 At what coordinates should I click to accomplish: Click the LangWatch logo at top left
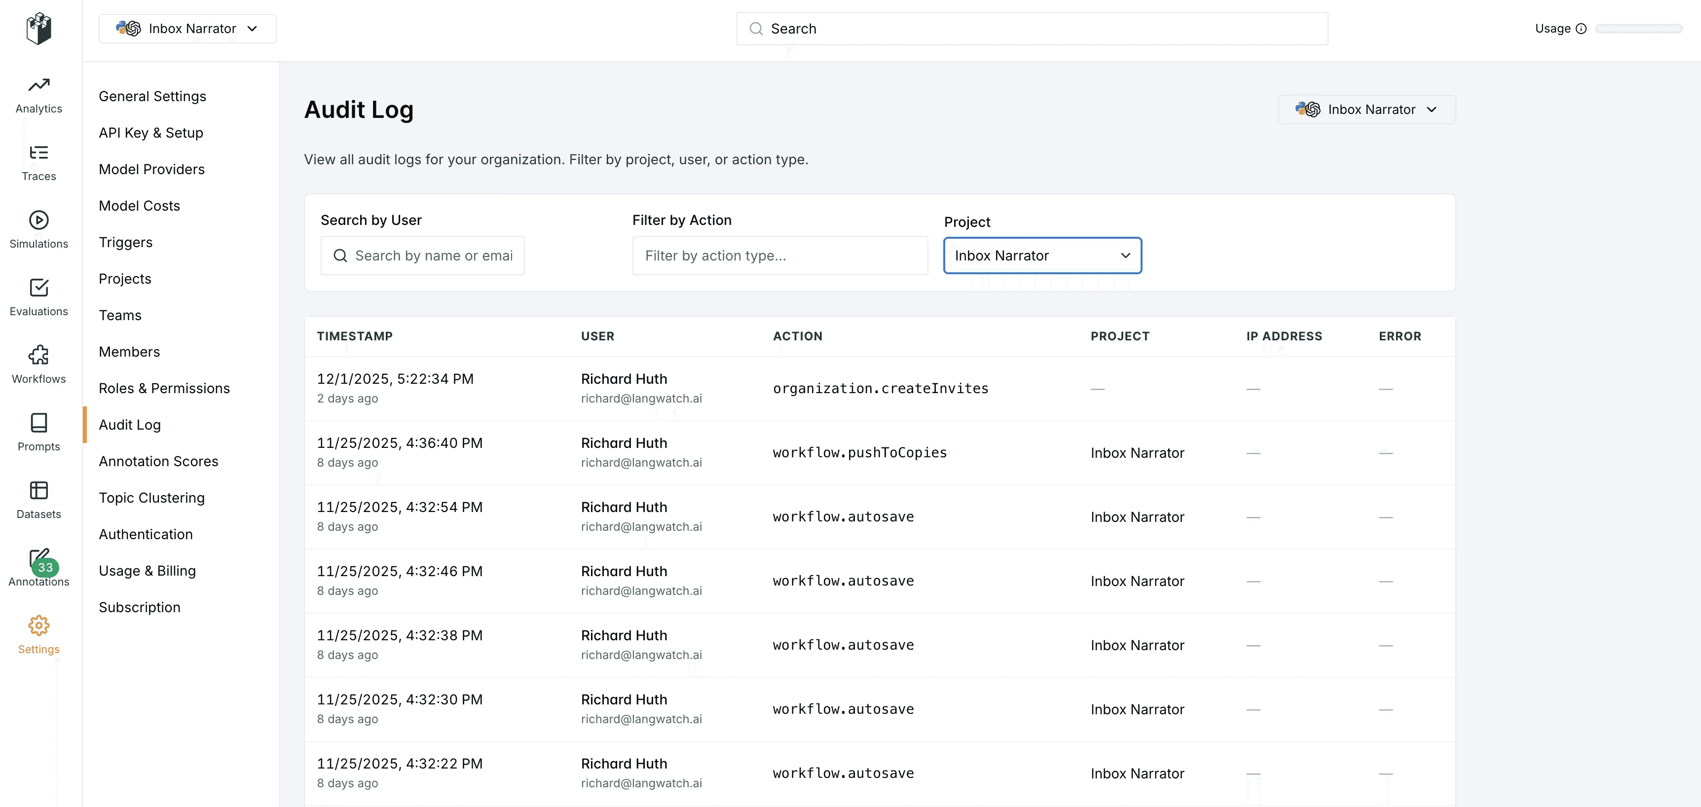38,29
